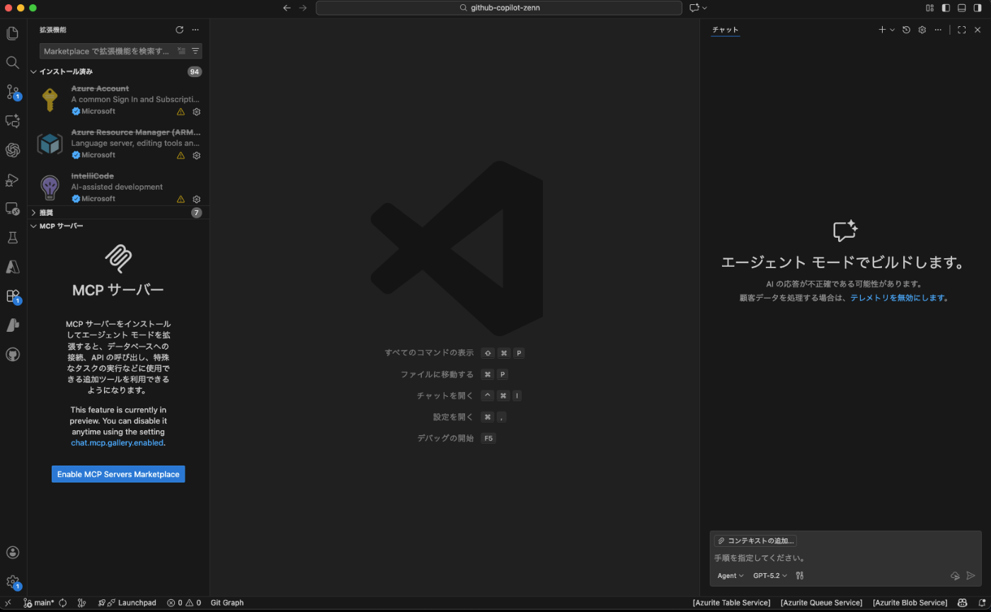Configure chat tools icon
Viewport: 991px width, 612px height.
pos(799,576)
